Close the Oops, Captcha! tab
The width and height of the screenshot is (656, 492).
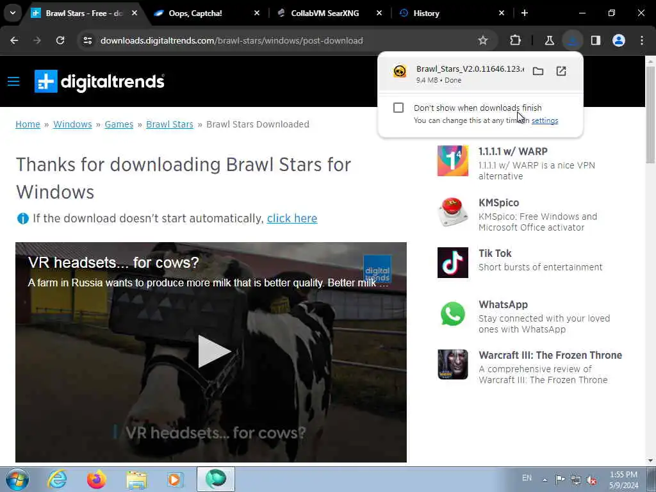[x=257, y=13]
